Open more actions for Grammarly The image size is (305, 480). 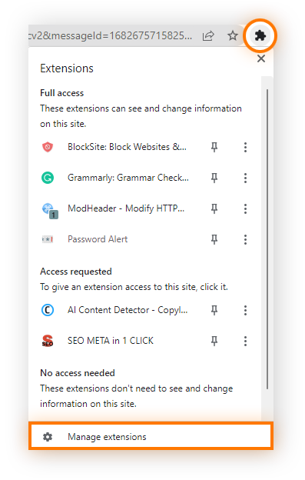pyautogui.click(x=245, y=178)
